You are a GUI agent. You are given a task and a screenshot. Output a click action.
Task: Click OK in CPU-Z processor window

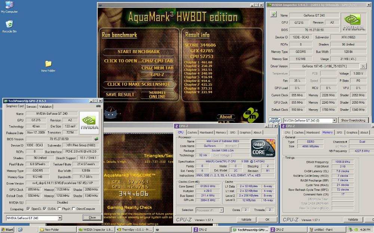267,220
